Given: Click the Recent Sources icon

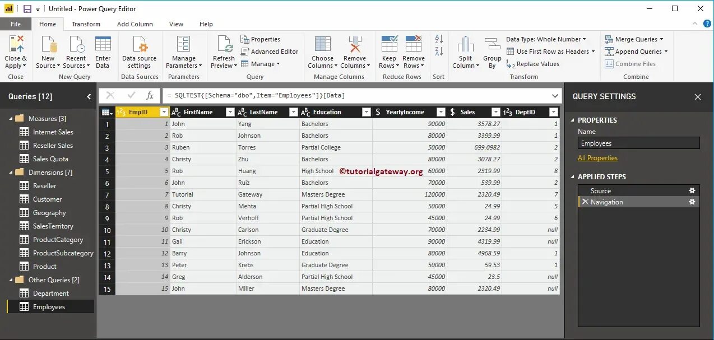Looking at the screenshot, I should point(76,44).
